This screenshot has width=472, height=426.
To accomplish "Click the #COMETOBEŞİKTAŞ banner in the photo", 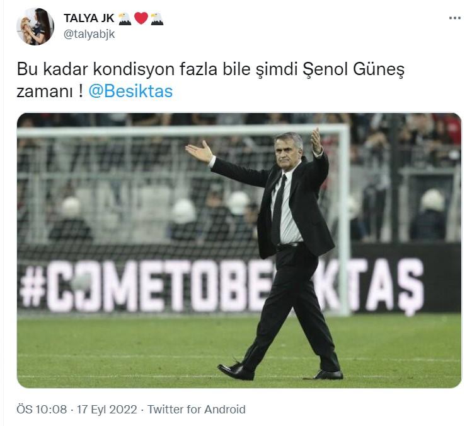I will 220,286.
